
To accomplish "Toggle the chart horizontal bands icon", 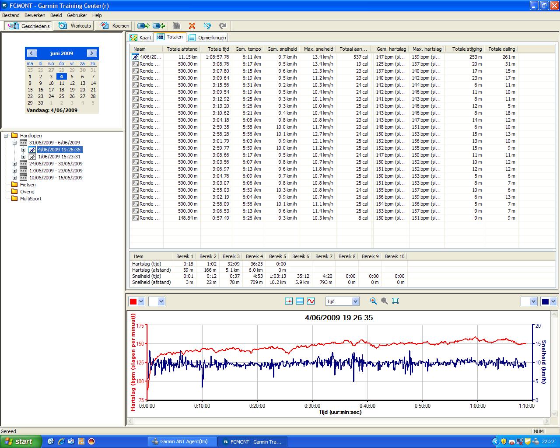I will click(300, 301).
